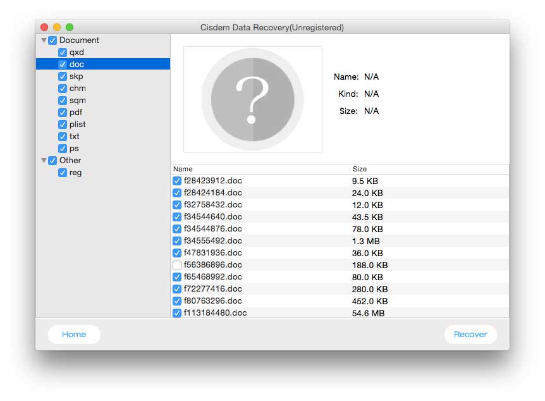Select the ps tree item label
545x401 pixels.
[74, 149]
